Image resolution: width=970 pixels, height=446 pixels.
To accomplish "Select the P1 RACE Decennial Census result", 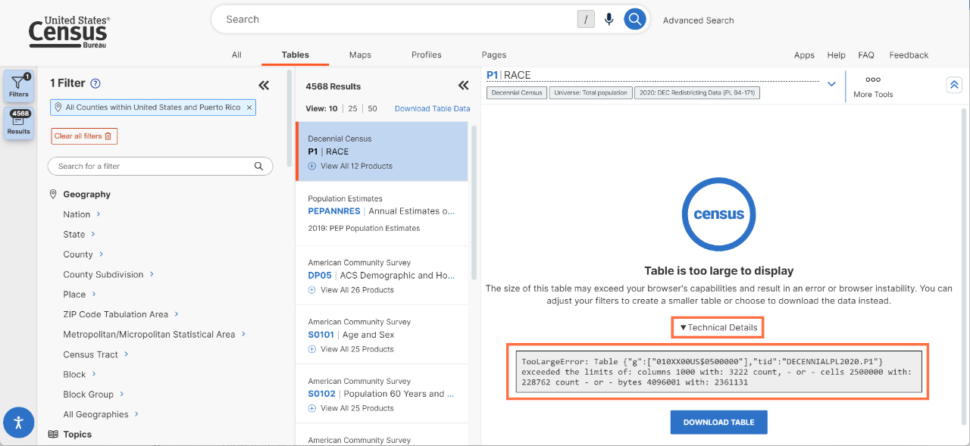I will [382, 151].
